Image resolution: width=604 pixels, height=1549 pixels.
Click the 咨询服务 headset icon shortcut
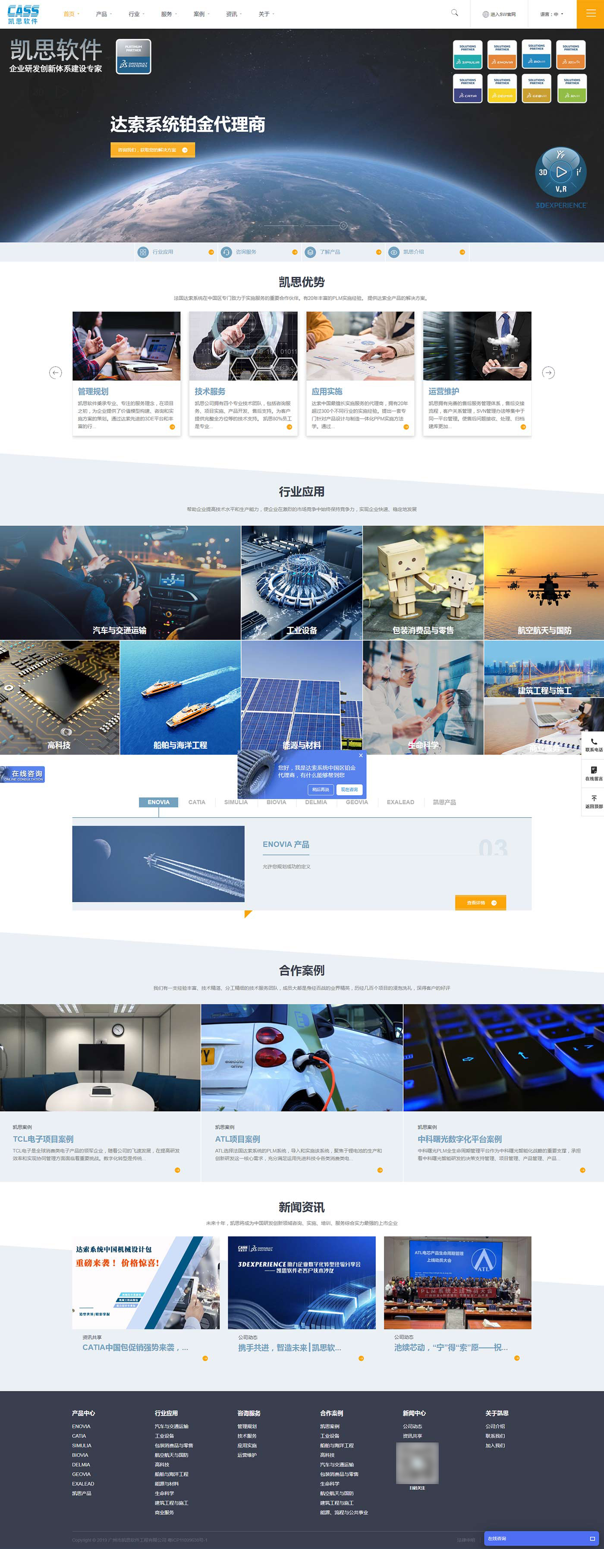(226, 252)
